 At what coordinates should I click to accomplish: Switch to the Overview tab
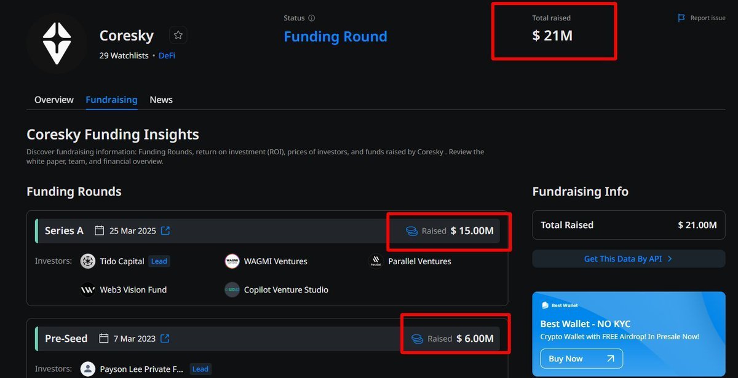tap(54, 100)
